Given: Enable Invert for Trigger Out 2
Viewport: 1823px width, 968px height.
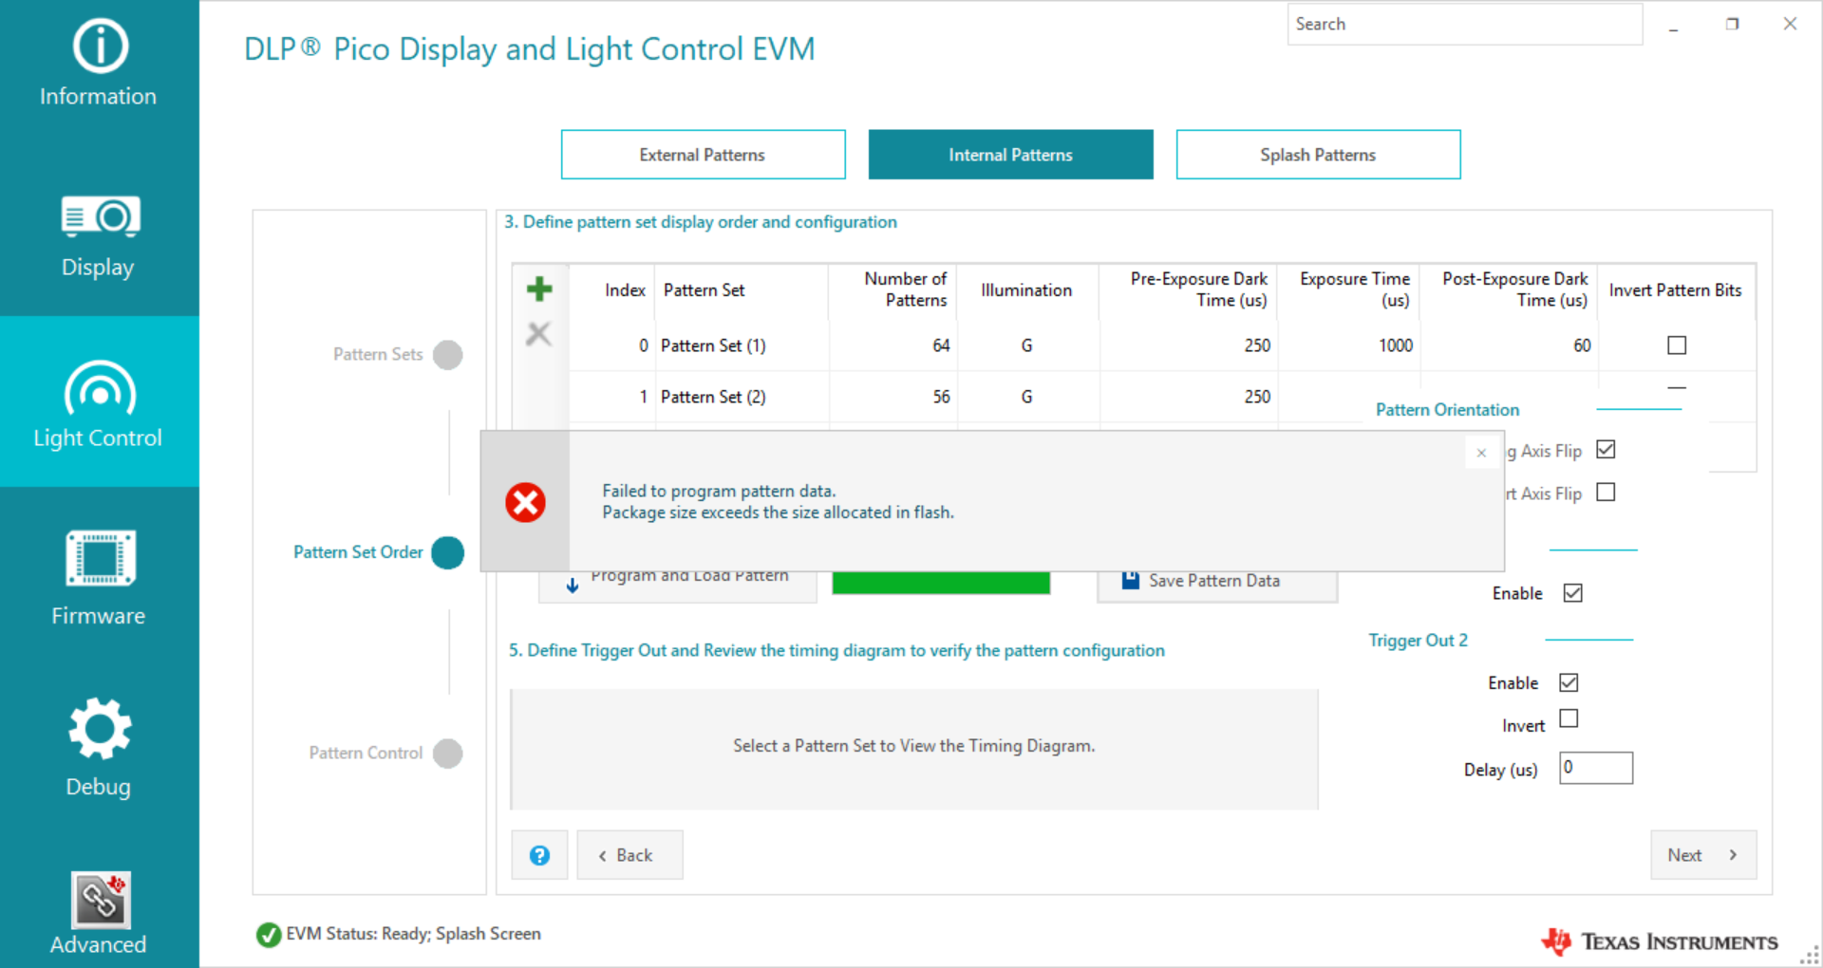Looking at the screenshot, I should tap(1569, 718).
